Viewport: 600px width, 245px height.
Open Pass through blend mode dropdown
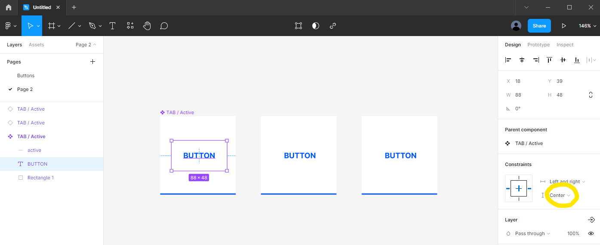point(532,233)
